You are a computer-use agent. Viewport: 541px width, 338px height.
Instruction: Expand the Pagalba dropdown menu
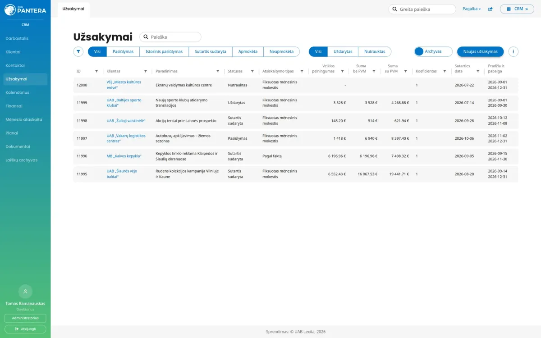[472, 9]
